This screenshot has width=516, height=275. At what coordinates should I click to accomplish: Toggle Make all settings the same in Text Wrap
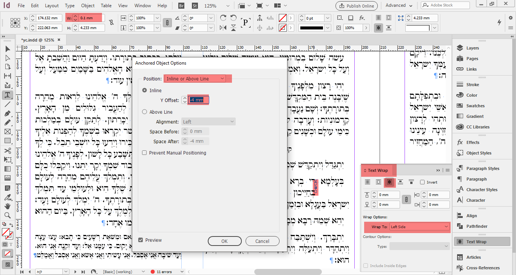click(406, 199)
